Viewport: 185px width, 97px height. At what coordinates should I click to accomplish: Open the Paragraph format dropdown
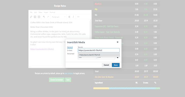click(59, 17)
